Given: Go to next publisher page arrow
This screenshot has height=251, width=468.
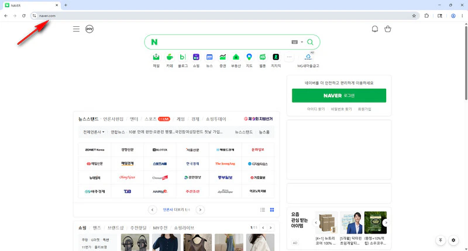Looking at the screenshot, I should 200,210.
